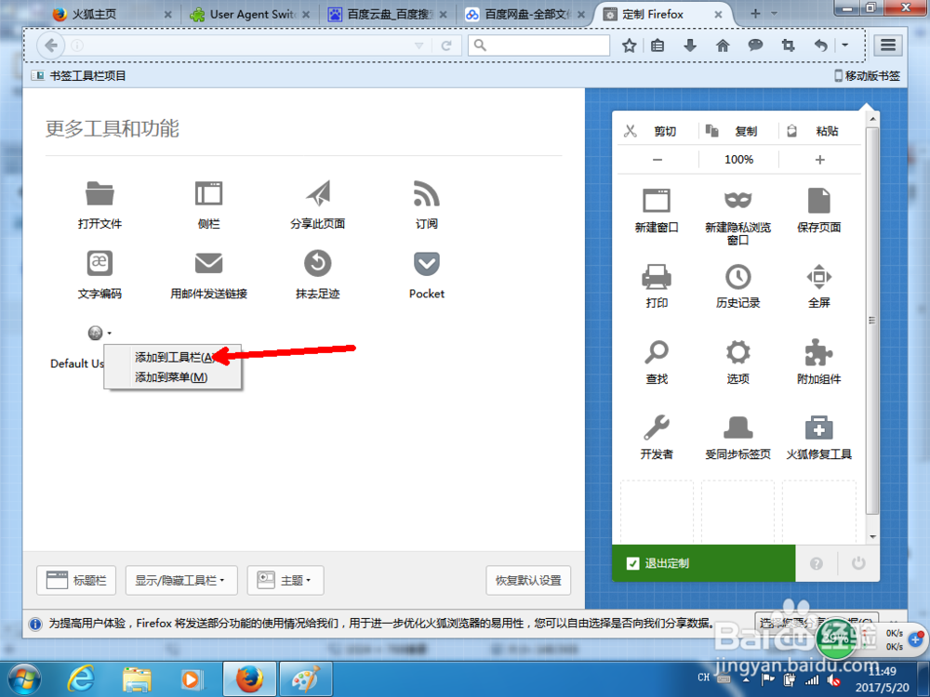This screenshot has height=697, width=930.
Task: Expand the Show/Hide Toolbars (显示/隐藏工具栏) dropdown
Action: tap(181, 580)
